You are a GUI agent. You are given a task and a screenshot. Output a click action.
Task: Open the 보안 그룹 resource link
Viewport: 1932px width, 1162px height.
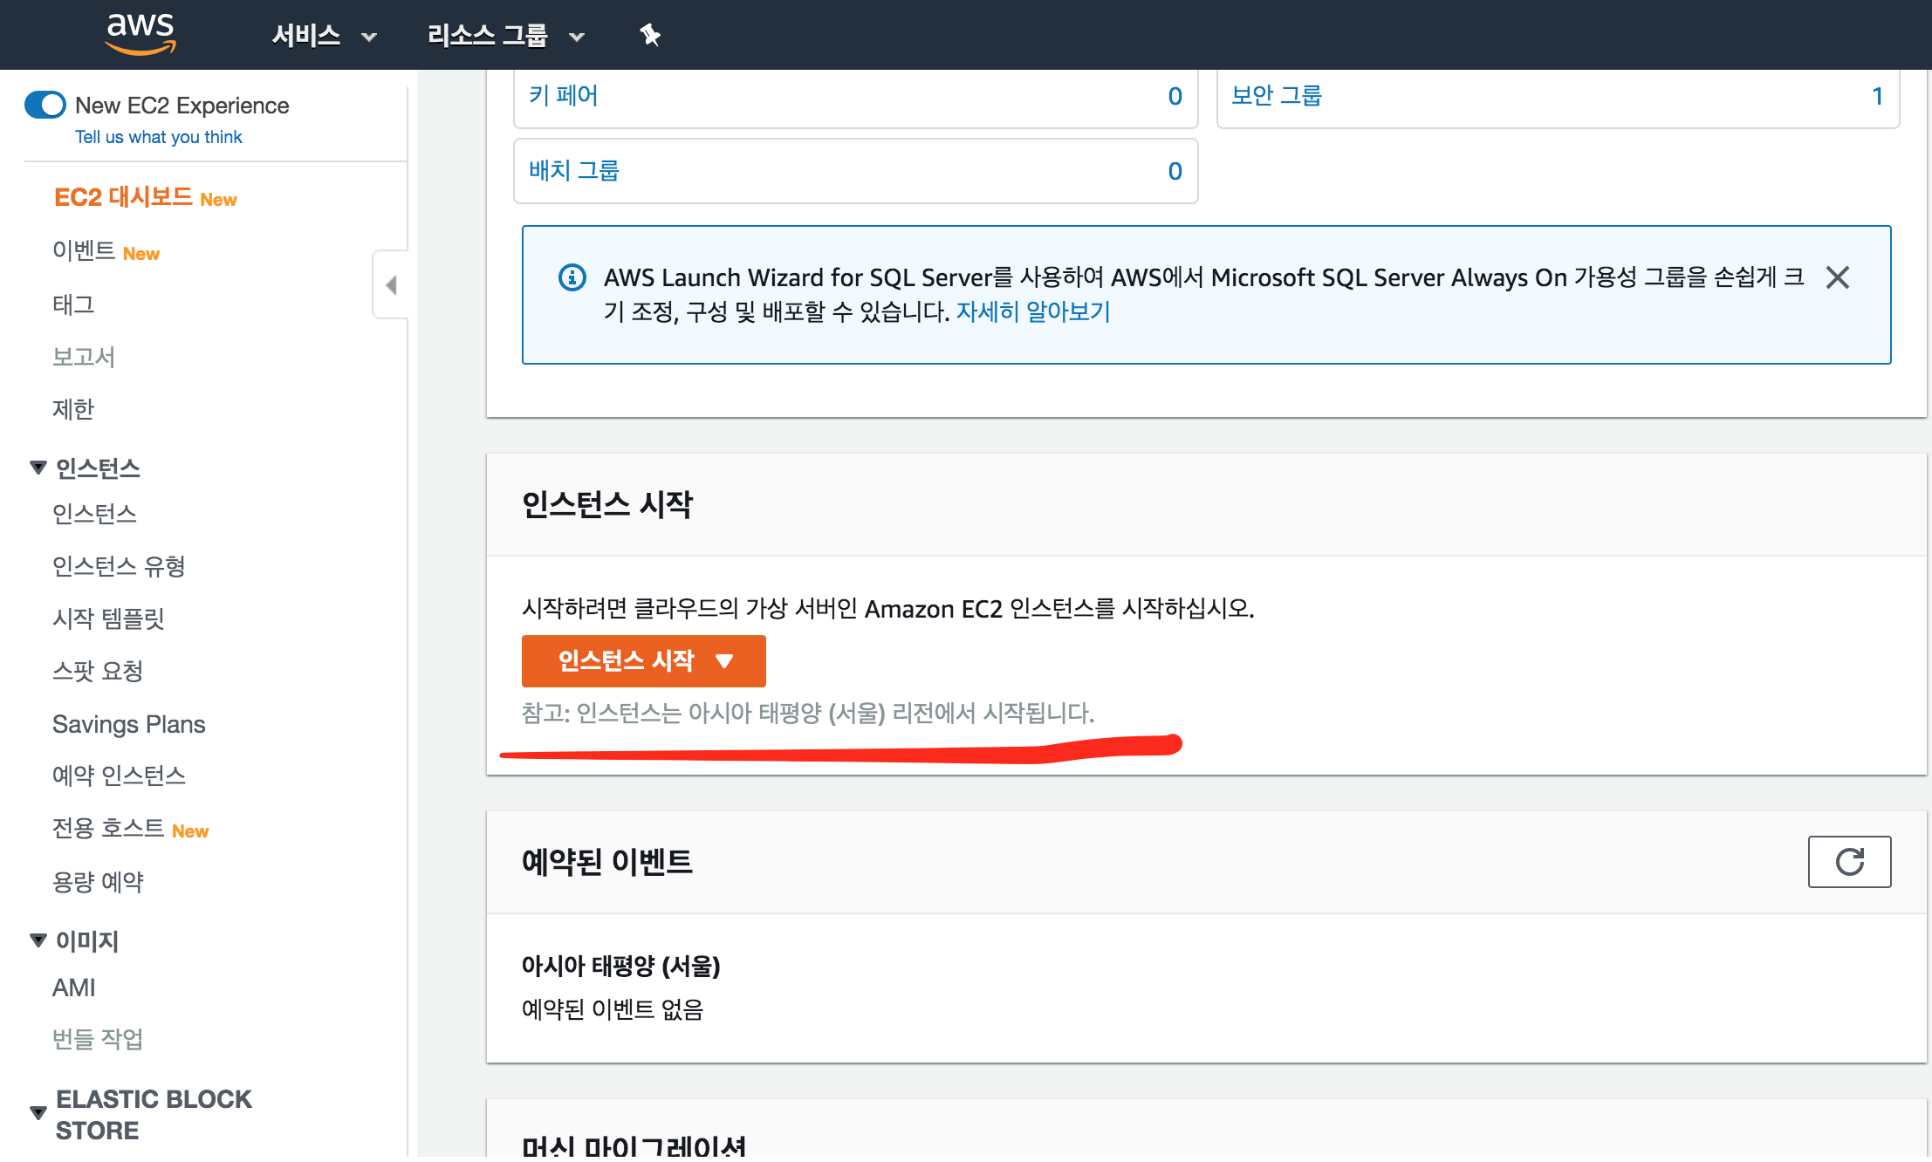point(1276,95)
